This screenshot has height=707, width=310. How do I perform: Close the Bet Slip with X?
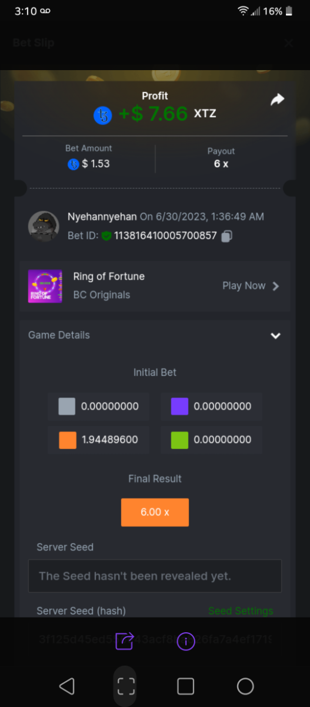pyautogui.click(x=289, y=42)
